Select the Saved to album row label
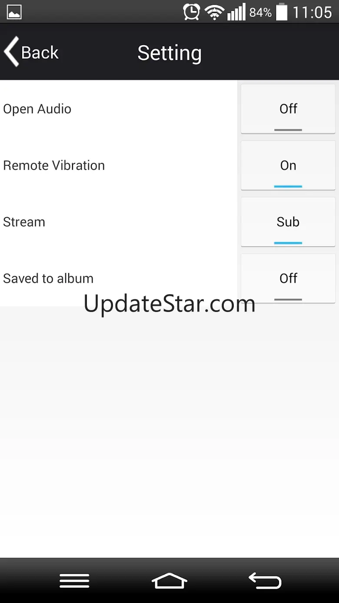The height and width of the screenshot is (603, 339). pyautogui.click(x=48, y=278)
